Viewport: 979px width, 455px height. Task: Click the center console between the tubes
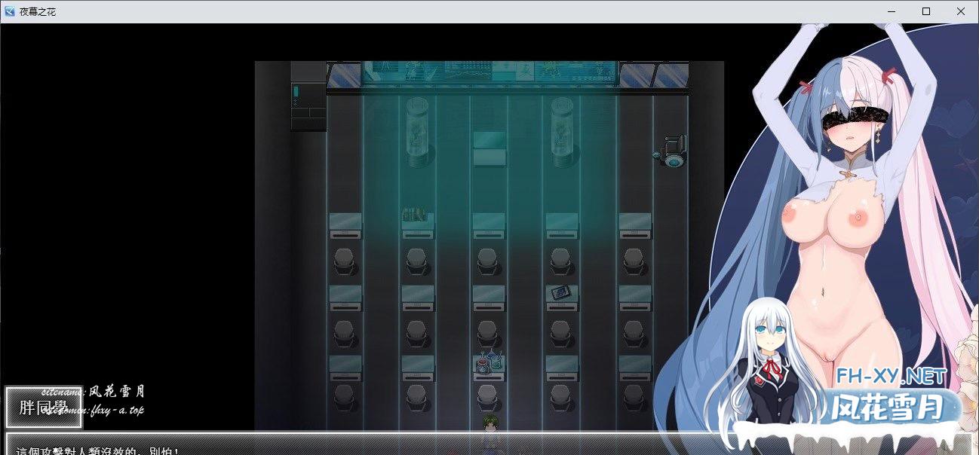(489, 148)
